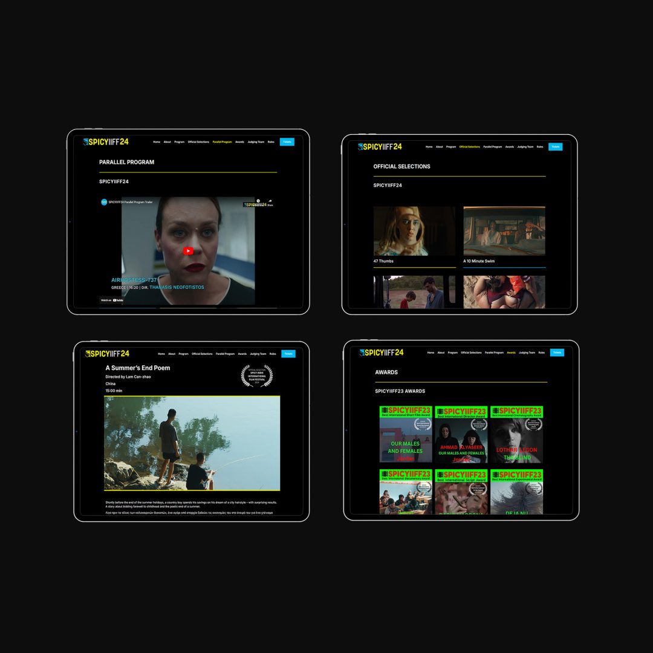The image size is (653, 653).
Task: Open Judging Team on Official Selections tablet
Action: [525, 146]
